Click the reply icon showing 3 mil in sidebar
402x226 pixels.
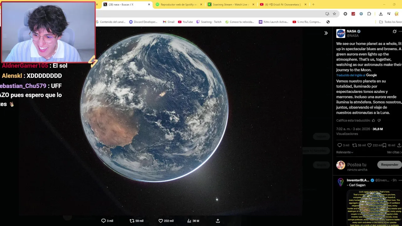pos(340,145)
